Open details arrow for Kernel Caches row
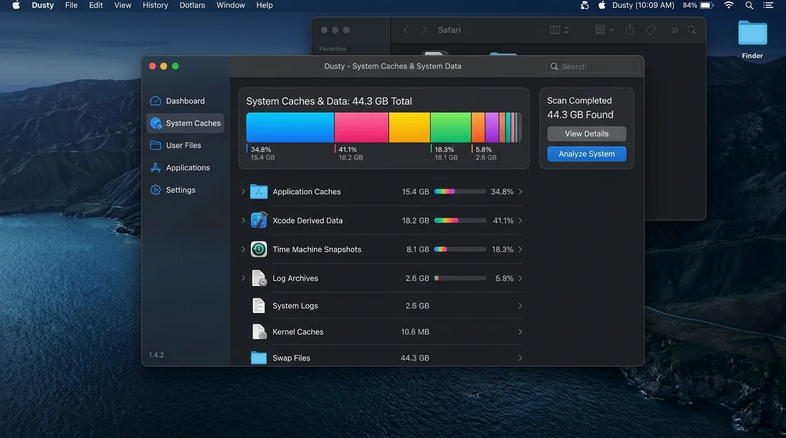Screen dimensions: 786x438 [520, 332]
